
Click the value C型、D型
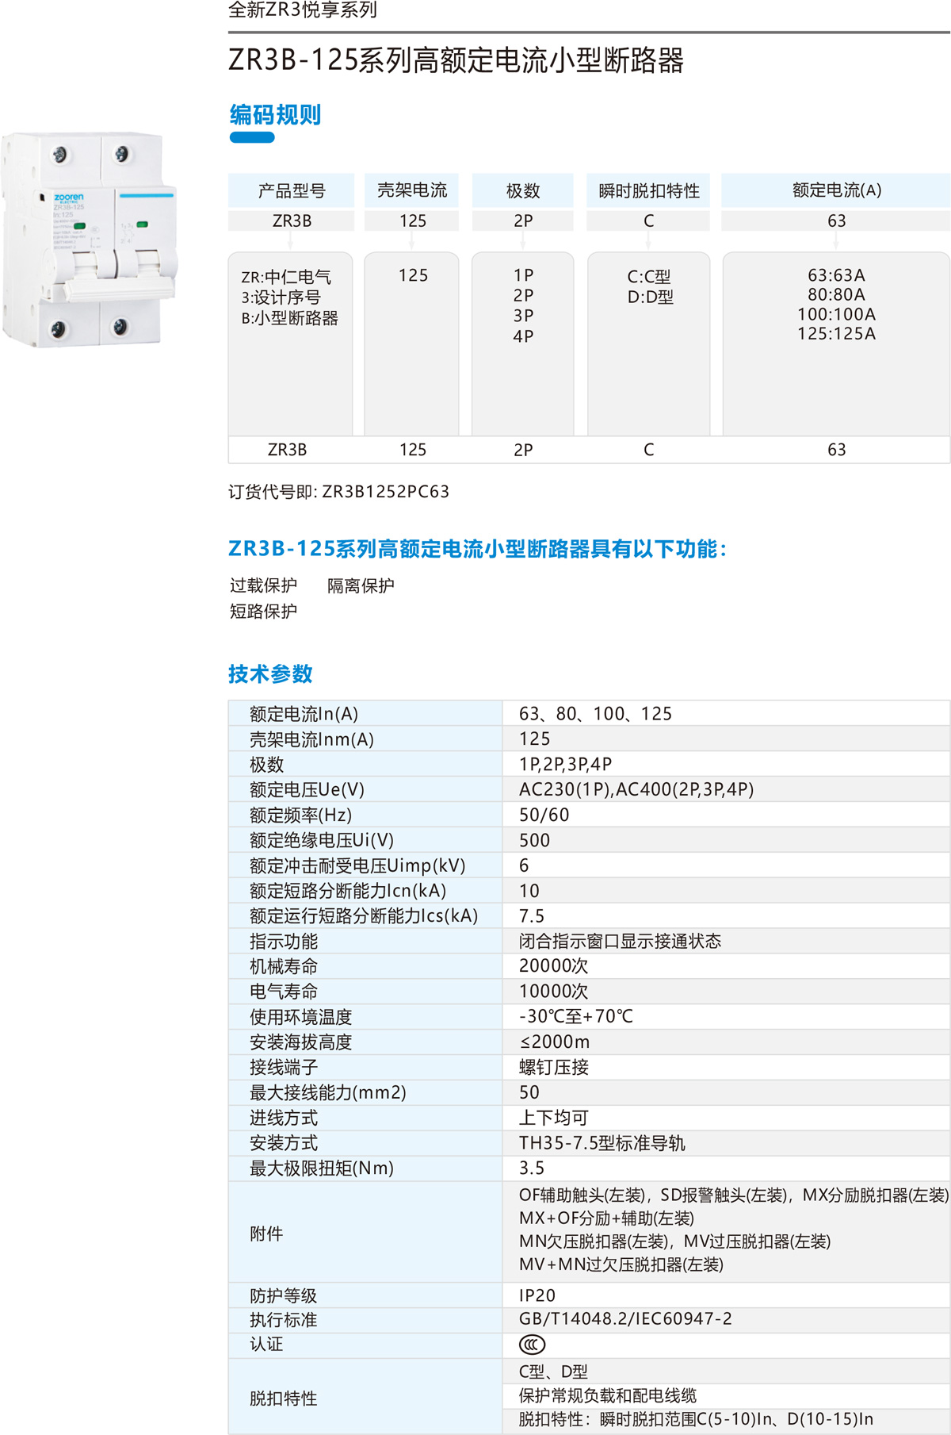pyautogui.click(x=553, y=1372)
